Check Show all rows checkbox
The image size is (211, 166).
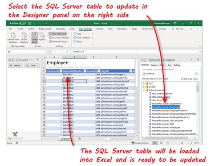(182, 79)
